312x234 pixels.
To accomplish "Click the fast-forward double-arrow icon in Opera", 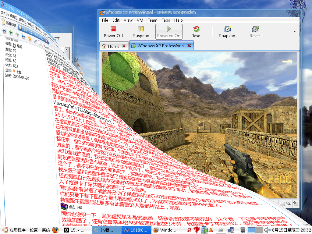I will coord(23,36).
